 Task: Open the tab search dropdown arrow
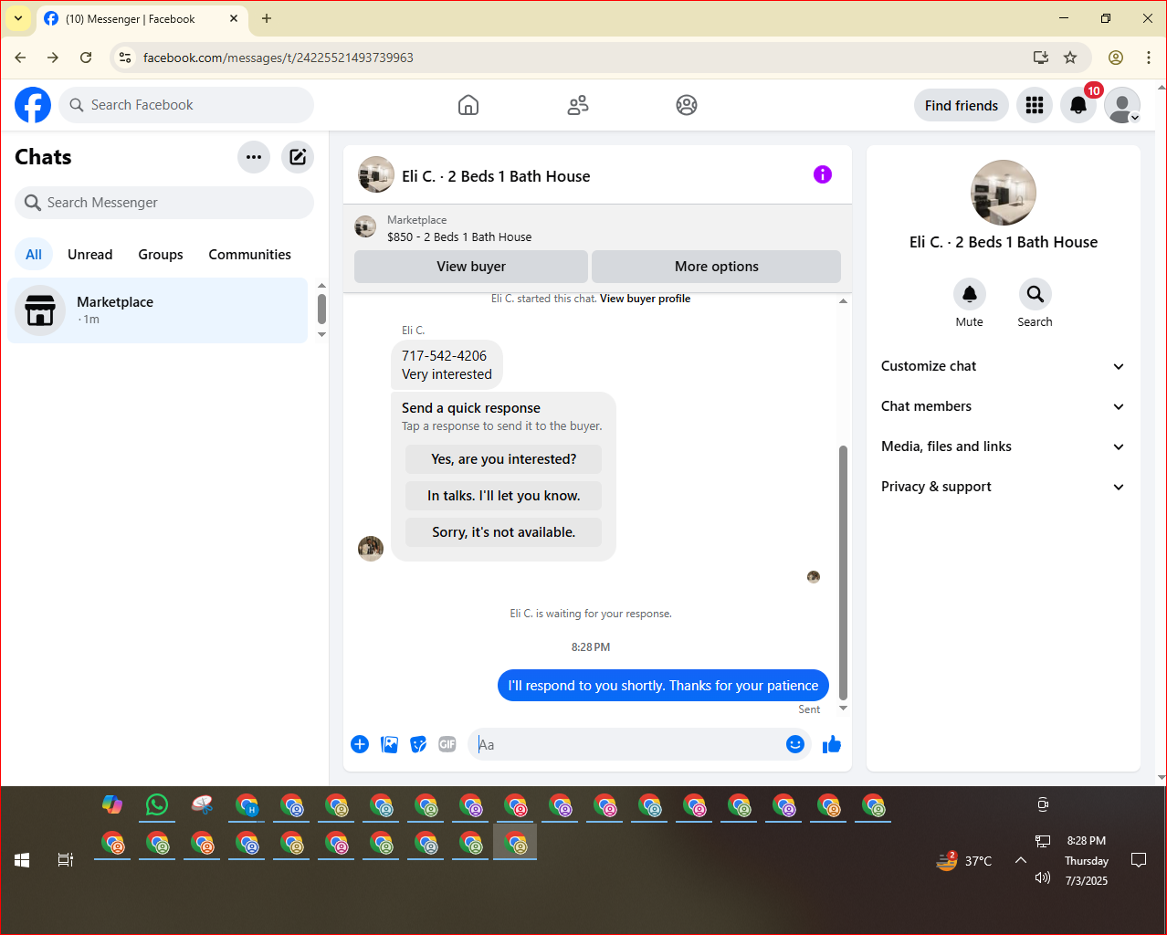(x=18, y=18)
